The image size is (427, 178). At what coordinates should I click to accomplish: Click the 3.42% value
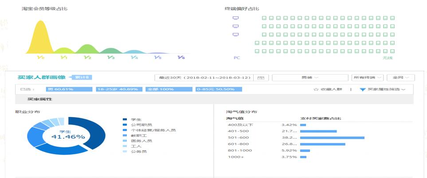(x=289, y=125)
